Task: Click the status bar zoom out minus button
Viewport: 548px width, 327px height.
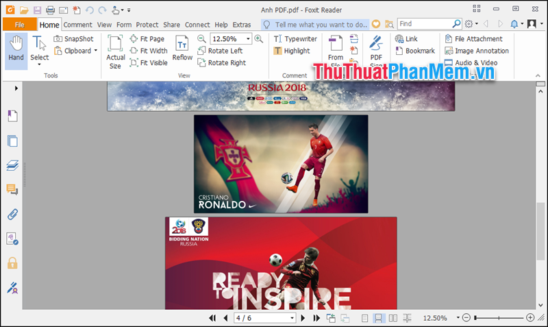Action: 466,317
